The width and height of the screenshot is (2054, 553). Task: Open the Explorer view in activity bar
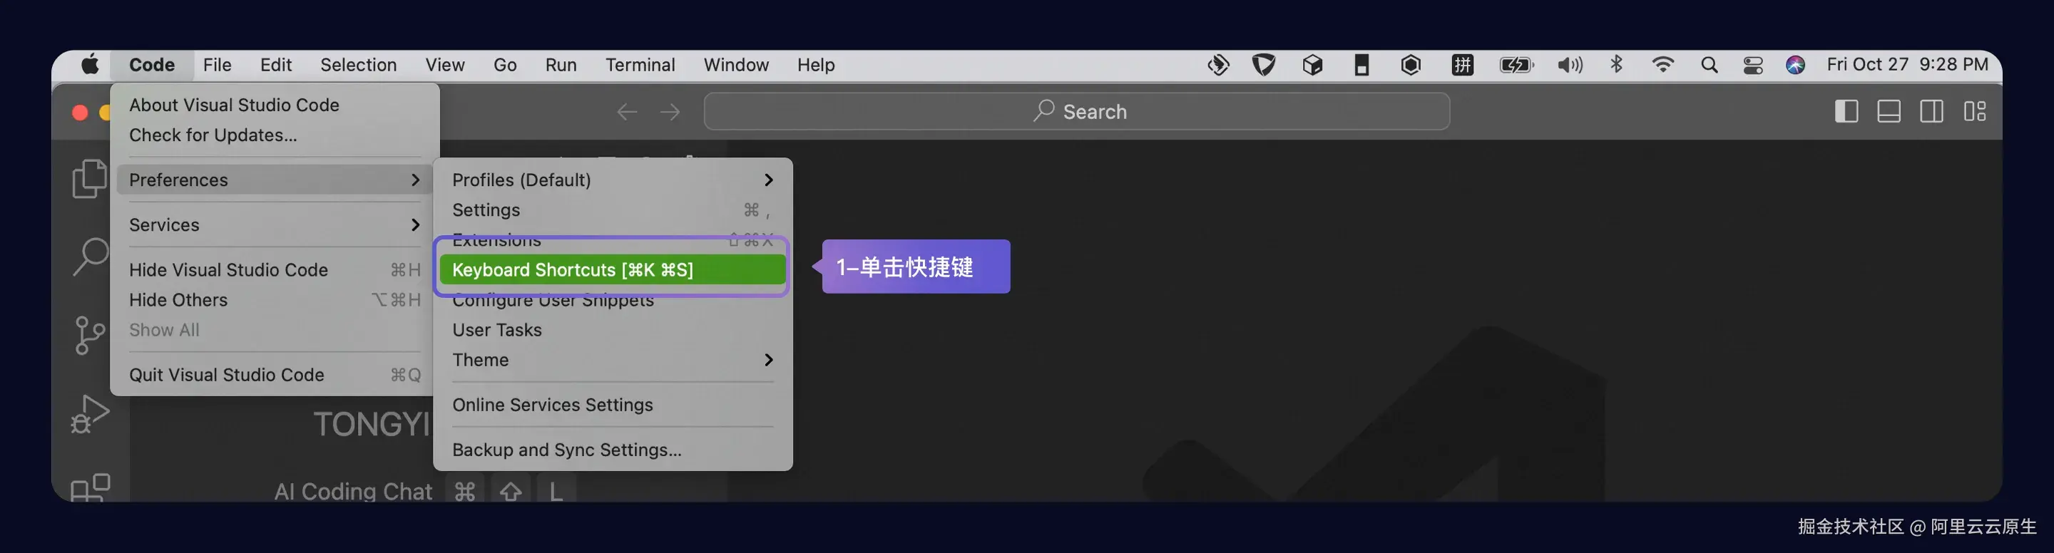[89, 178]
